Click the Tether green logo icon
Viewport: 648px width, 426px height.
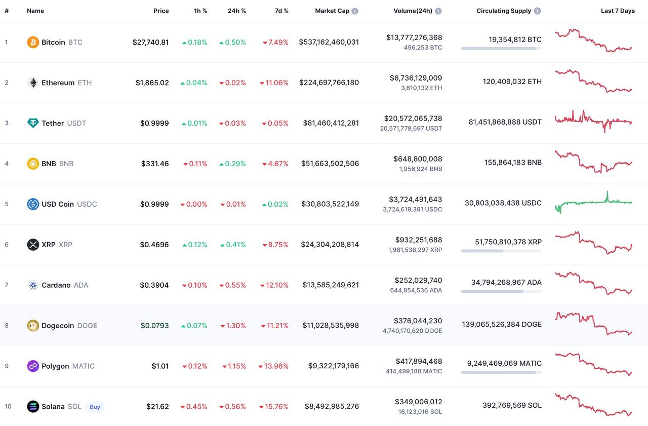[33, 123]
